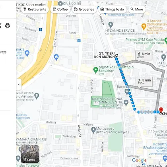This screenshot has height=167, width=167.
Task: Click the ΣΤ. ΥΠΕΡ/ΚΩΝ ΛΙΟΣΙΩΝ origin marker
Action: coord(117,55)
